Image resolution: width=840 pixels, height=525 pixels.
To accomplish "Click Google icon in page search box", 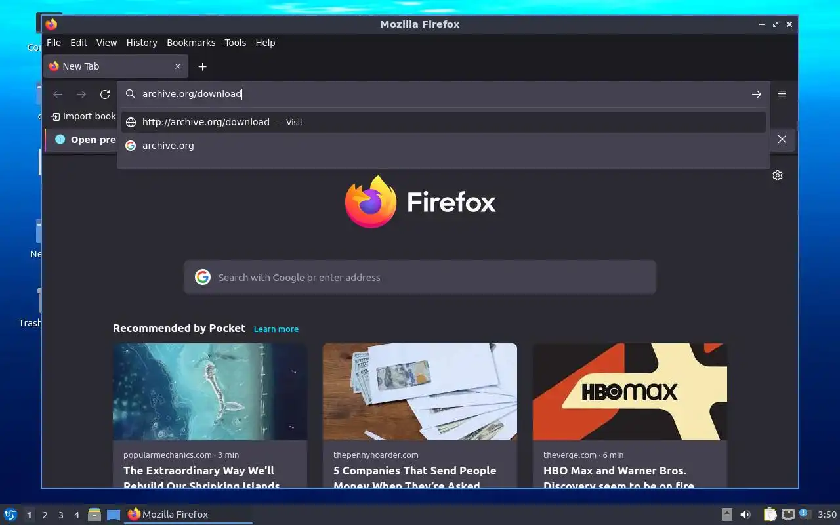I will (x=203, y=277).
